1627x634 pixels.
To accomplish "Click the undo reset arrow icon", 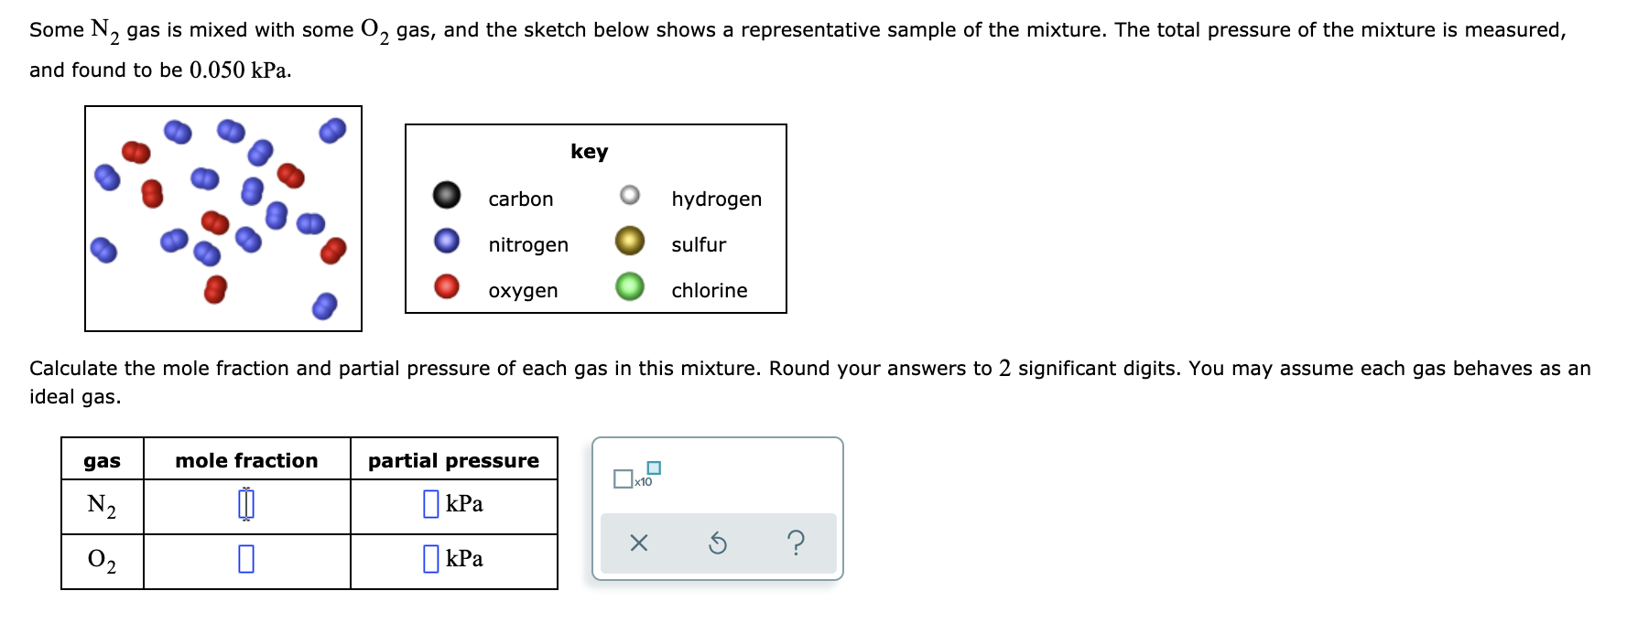I will tap(718, 544).
